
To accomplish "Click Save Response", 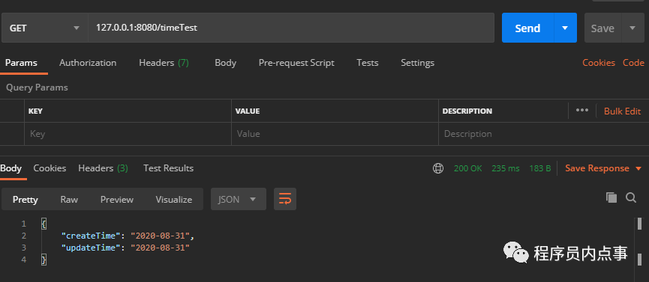I will pos(596,168).
